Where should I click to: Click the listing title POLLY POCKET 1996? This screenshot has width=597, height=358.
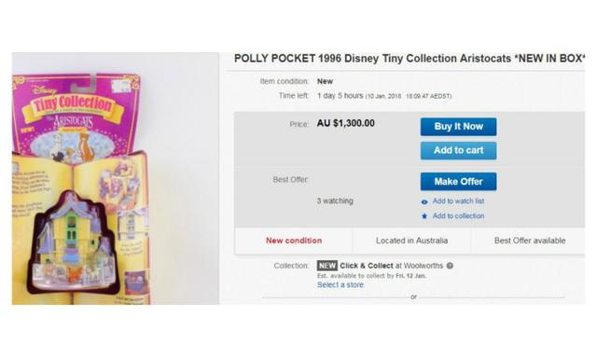pos(410,59)
